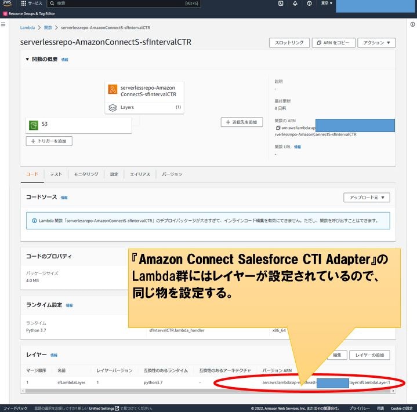Click the AWS search field
The width and height of the screenshot is (417, 412).
coord(124,3)
